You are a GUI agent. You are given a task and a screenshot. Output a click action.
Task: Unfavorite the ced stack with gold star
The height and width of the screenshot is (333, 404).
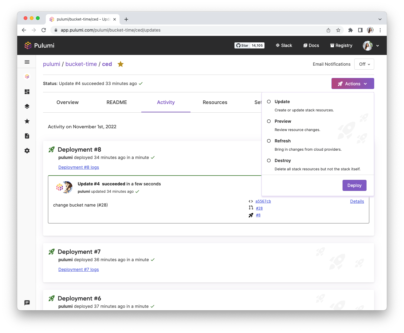(121, 64)
